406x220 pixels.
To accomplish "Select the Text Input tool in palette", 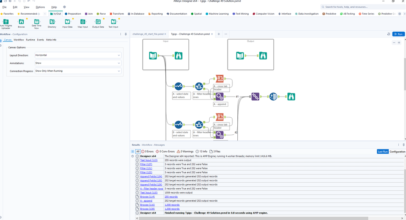I will click(x=113, y=24).
